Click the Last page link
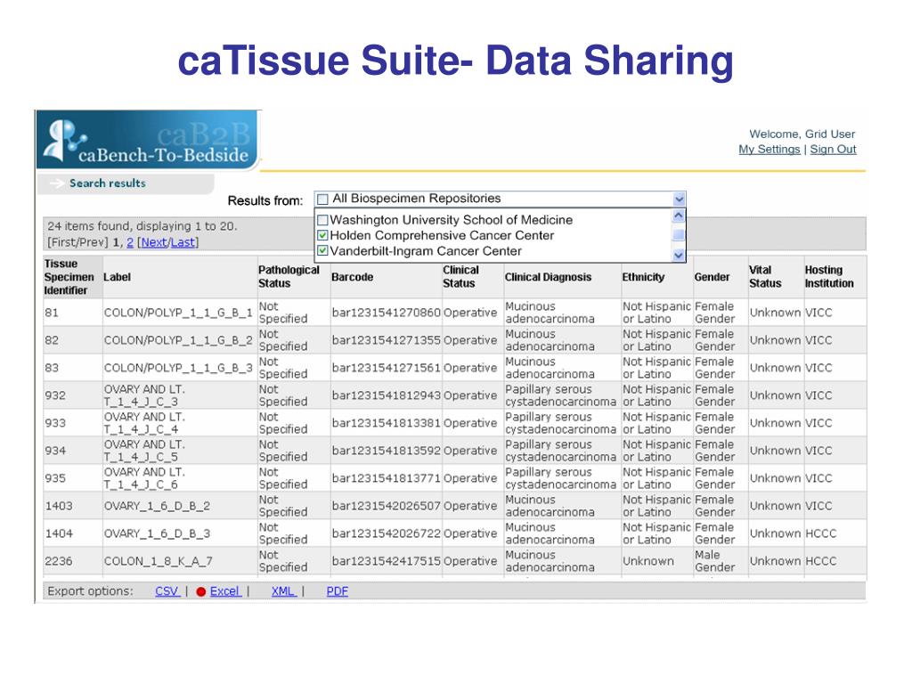Image resolution: width=912 pixels, height=684 pixels. pos(182,242)
